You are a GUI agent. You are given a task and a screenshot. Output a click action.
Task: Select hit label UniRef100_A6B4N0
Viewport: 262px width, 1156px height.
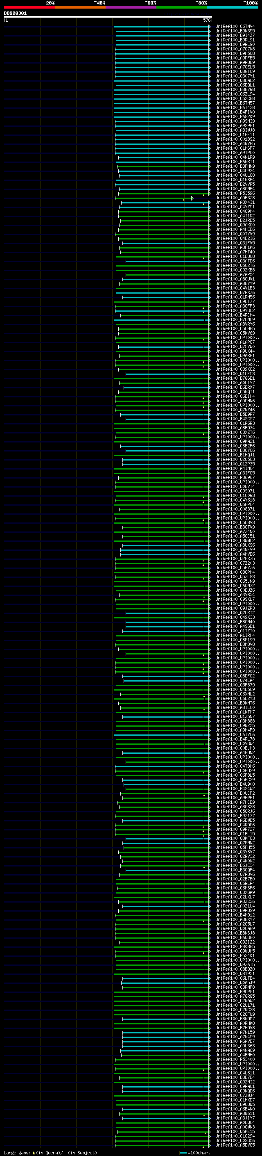tap(235, 1109)
